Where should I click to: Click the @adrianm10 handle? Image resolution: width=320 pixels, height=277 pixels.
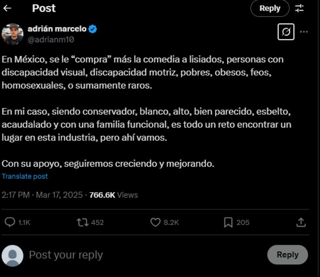pyautogui.click(x=51, y=39)
